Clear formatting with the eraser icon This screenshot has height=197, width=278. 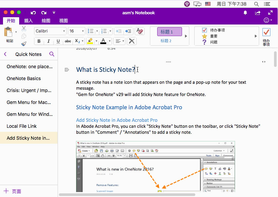(139, 31)
